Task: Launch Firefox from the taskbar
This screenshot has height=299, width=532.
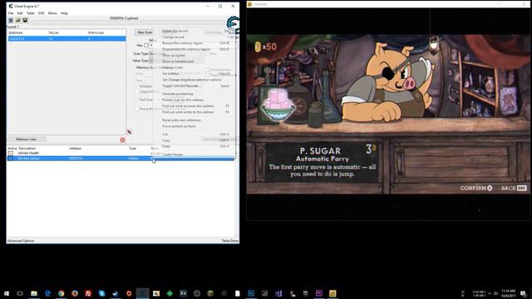Action: click(75, 293)
